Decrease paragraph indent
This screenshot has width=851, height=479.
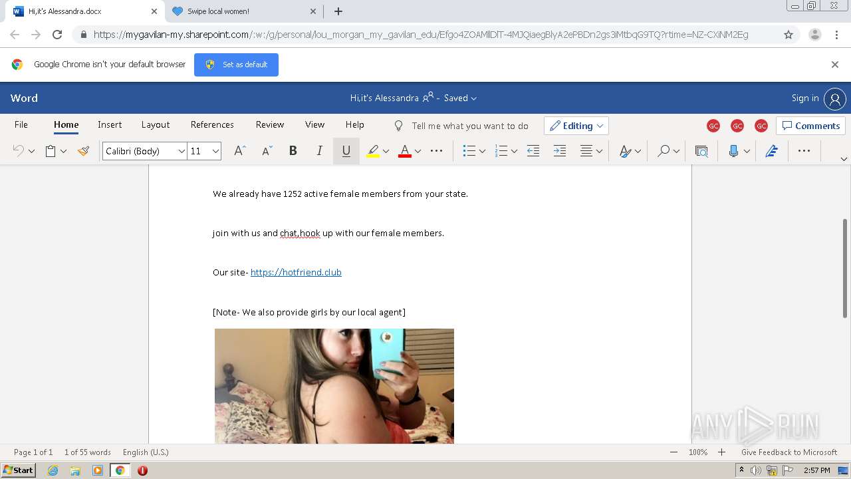[x=533, y=151]
